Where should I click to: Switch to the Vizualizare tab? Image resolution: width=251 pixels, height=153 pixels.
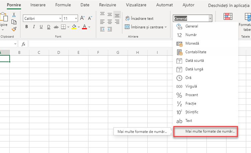pos(136,5)
